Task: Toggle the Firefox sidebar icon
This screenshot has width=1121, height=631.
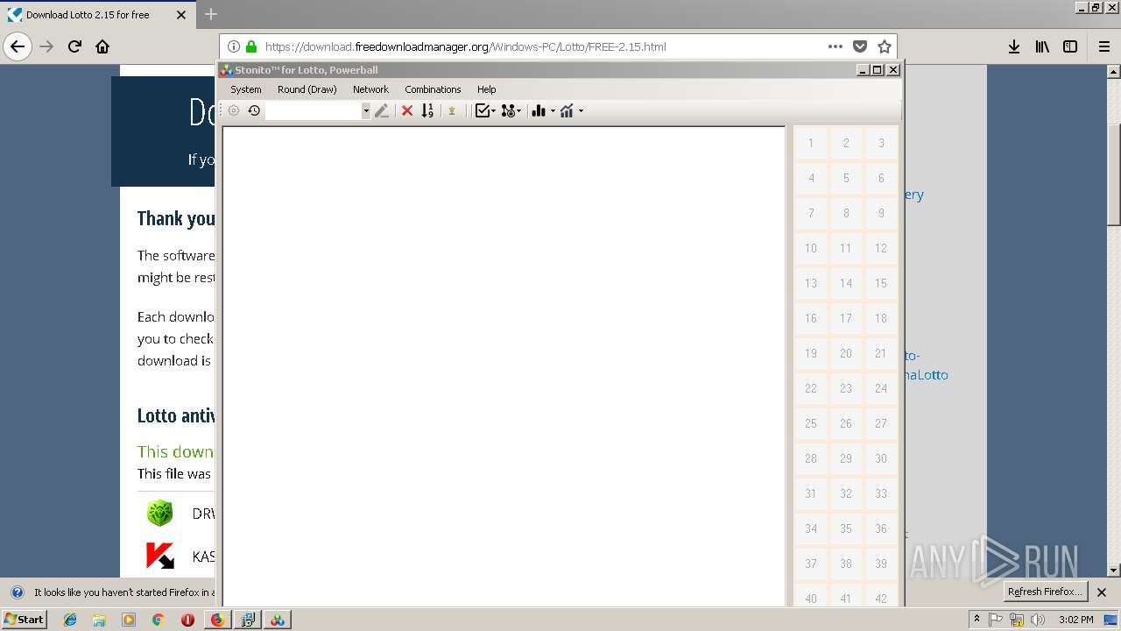Action: (x=1070, y=46)
